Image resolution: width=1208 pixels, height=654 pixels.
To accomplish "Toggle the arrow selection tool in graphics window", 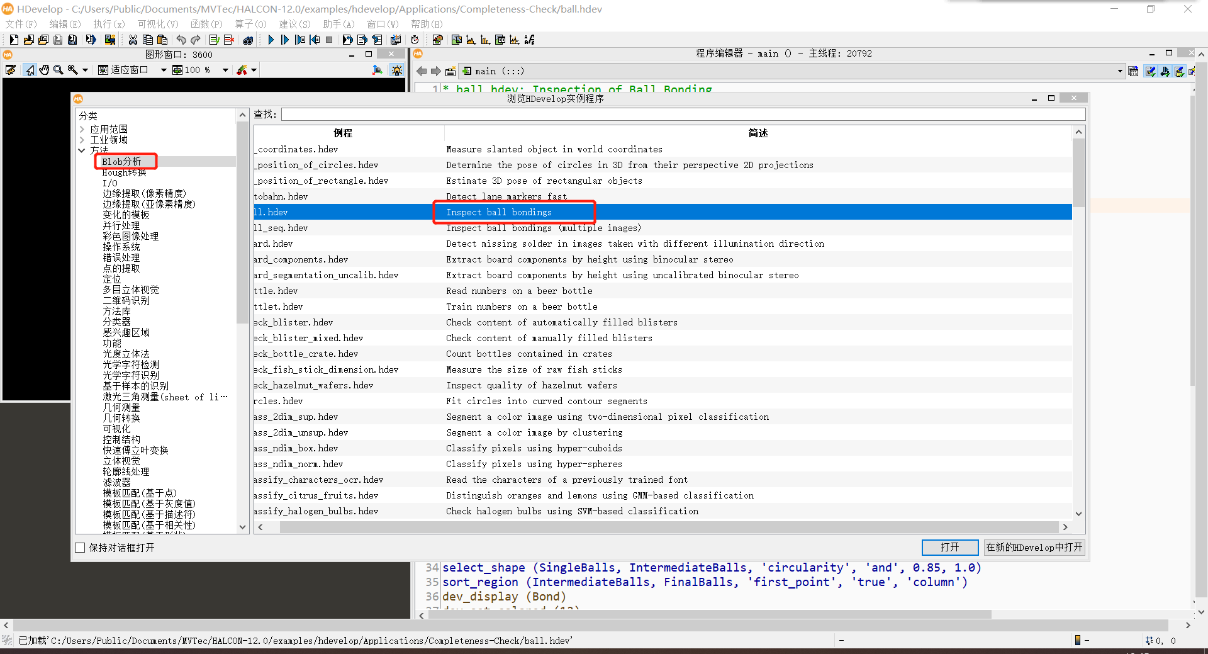I will pos(30,70).
